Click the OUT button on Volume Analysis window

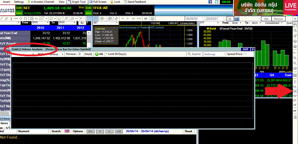point(245,49)
